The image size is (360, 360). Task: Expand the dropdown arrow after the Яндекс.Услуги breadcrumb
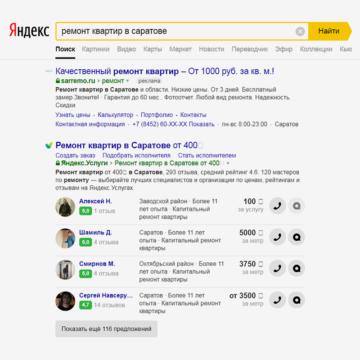228,163
